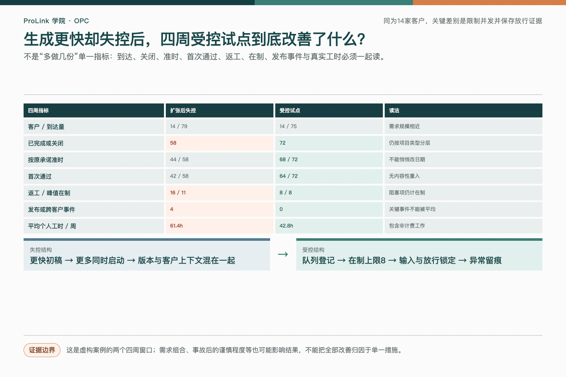
Task: Click the ProLink 学院 · OPC header label
Action: (x=56, y=21)
